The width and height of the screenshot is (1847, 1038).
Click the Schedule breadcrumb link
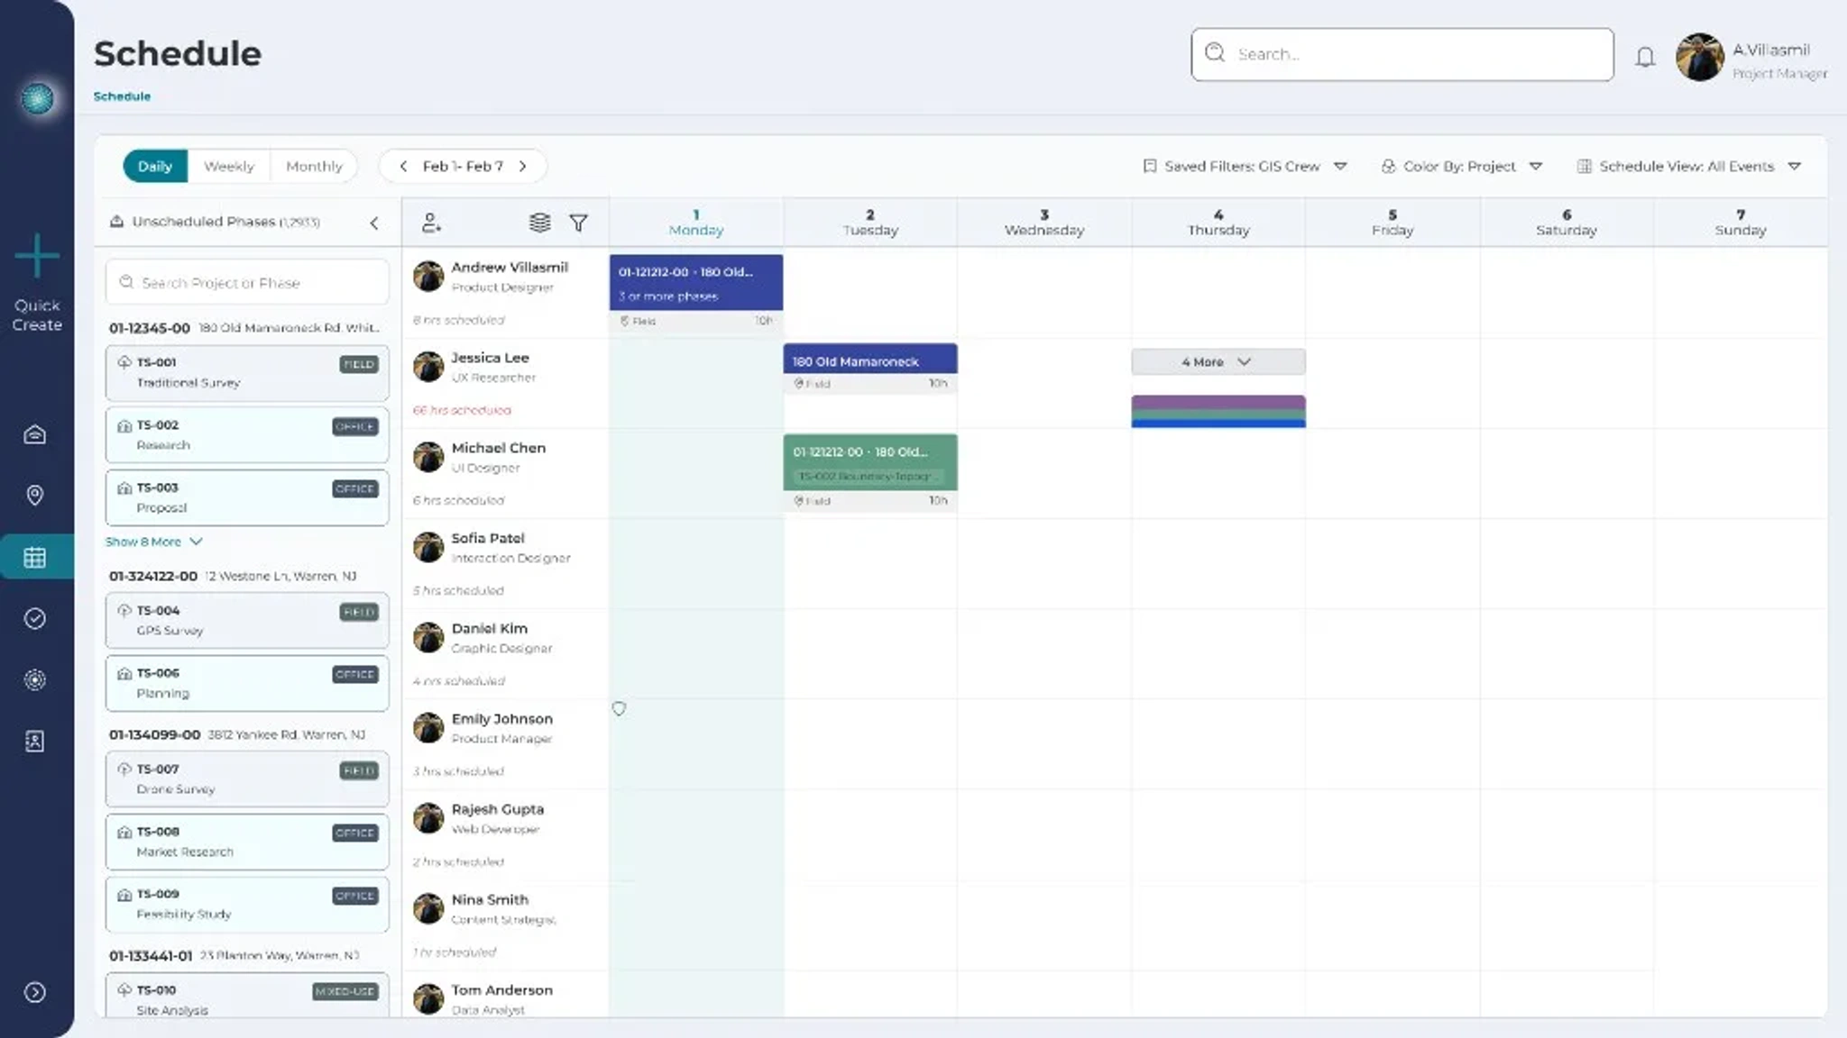pyautogui.click(x=122, y=96)
